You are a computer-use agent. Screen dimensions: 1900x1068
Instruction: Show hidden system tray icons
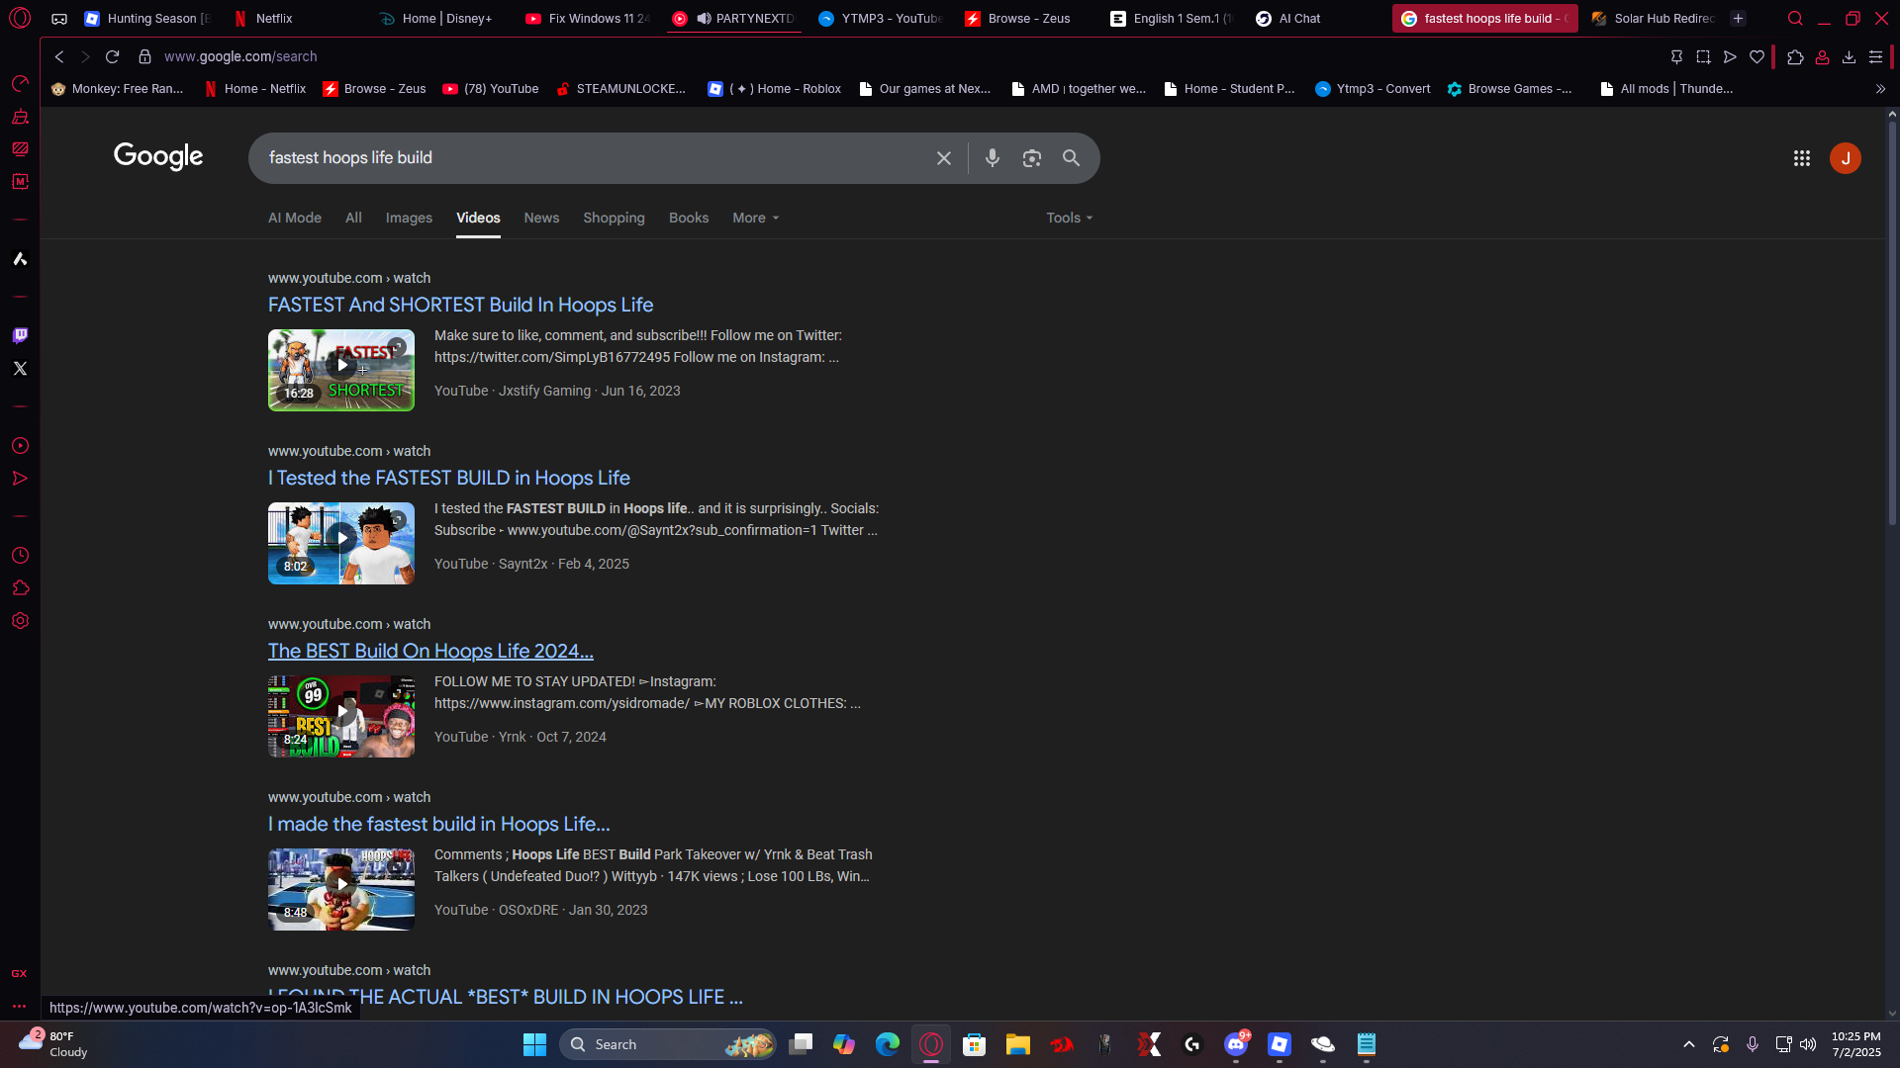[x=1689, y=1044]
